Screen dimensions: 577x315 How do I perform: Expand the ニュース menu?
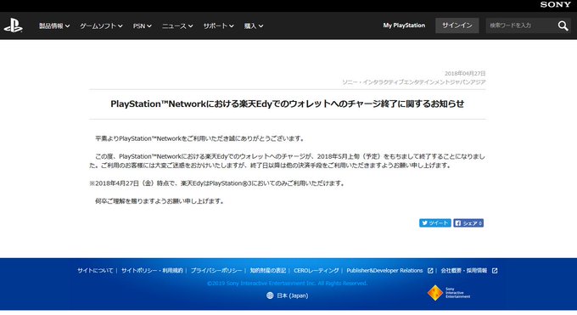coord(177,25)
